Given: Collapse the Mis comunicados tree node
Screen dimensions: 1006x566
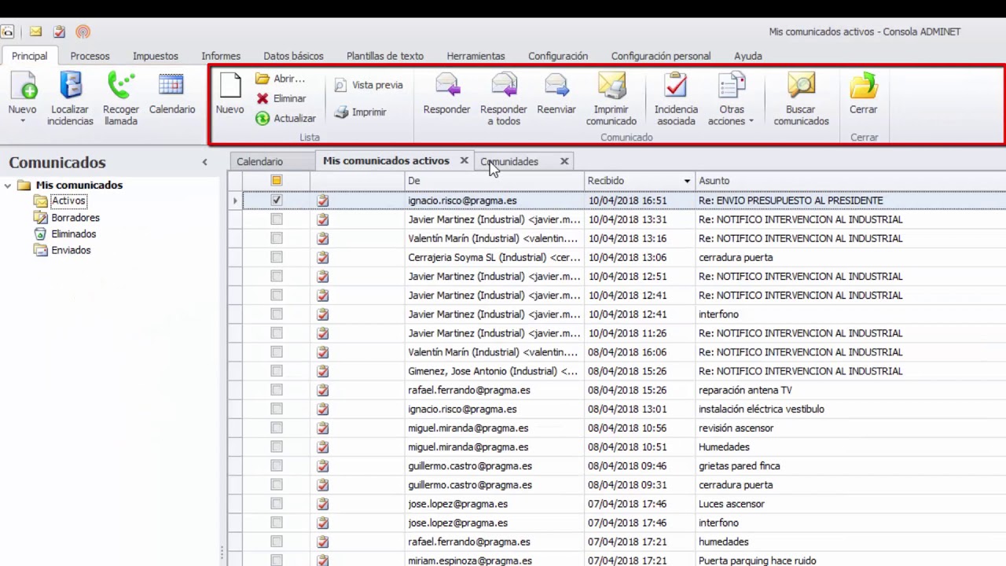Looking at the screenshot, I should click(9, 186).
